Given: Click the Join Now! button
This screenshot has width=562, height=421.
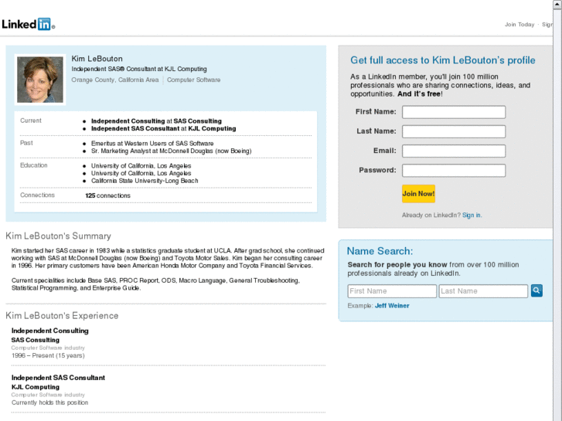Looking at the screenshot, I should [418, 194].
